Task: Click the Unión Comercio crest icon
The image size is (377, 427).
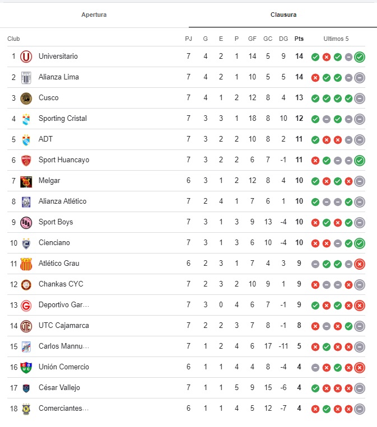Action: 26,367
